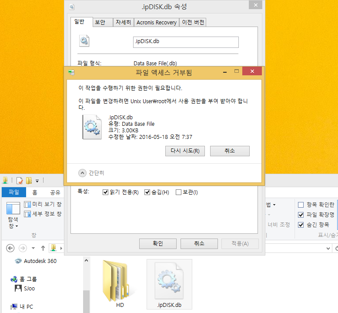Enable the 보관 attribute checkbox

[x=178, y=192]
